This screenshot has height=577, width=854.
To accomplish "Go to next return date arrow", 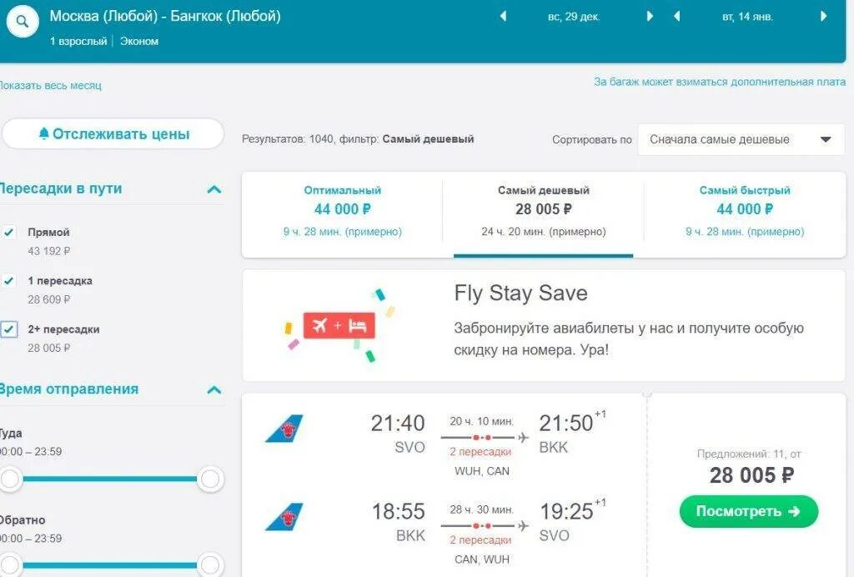I will (x=823, y=16).
